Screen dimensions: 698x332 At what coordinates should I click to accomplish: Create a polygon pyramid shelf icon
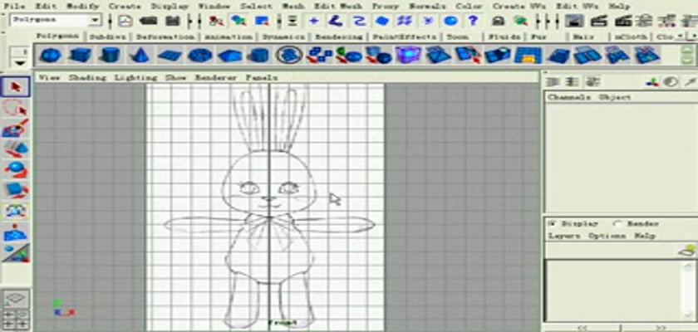pyautogui.click(x=229, y=56)
